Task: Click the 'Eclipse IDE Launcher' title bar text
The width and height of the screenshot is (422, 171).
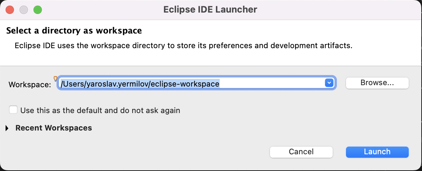Action: 210,9
